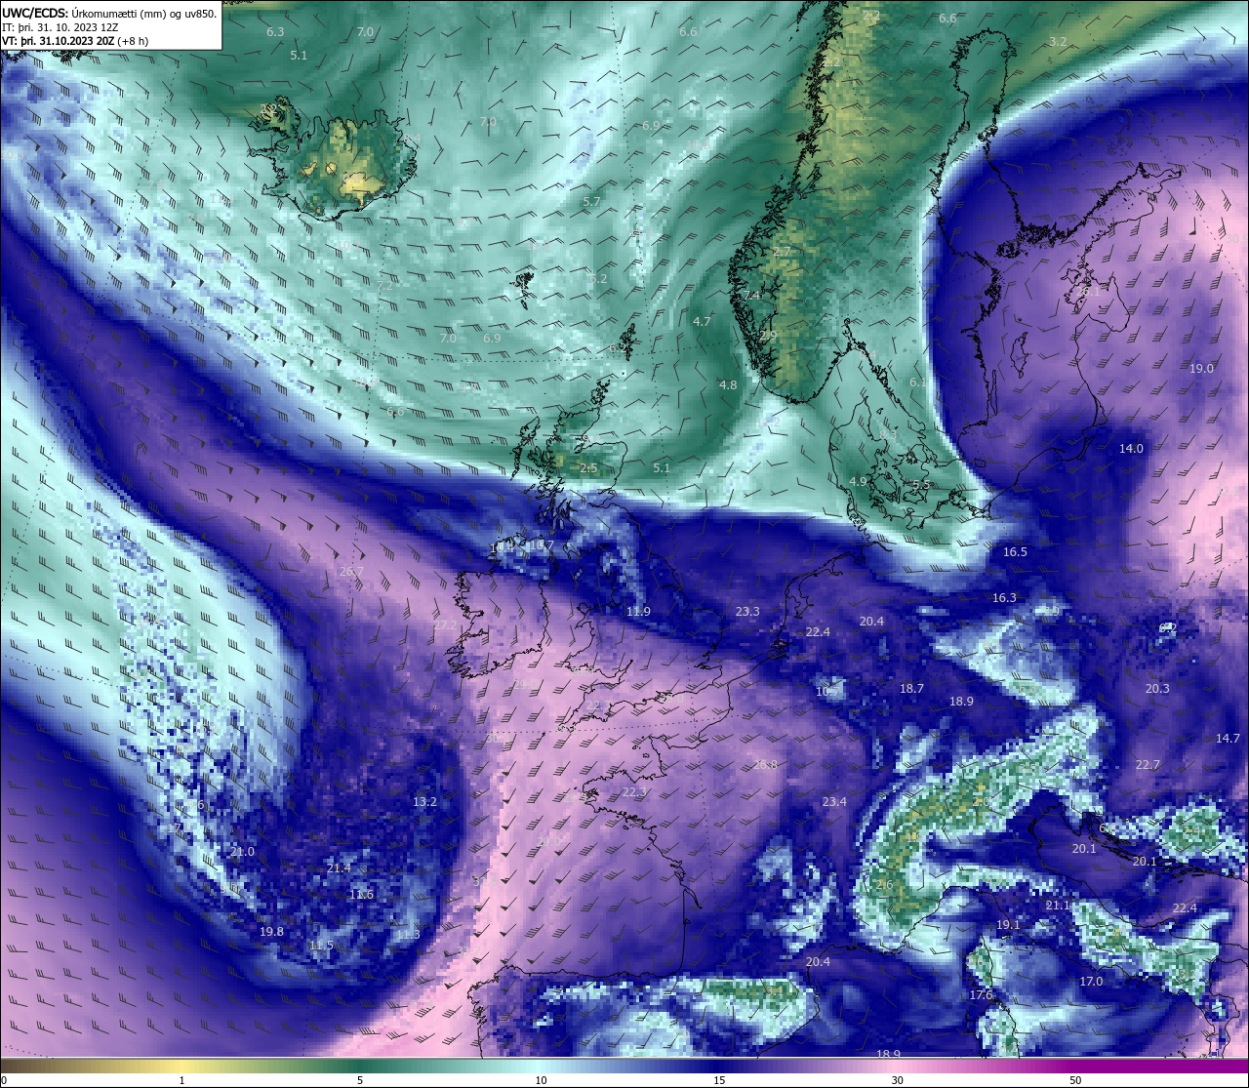Click the '4.8' value label
The image size is (1249, 1088).
pyautogui.click(x=728, y=385)
